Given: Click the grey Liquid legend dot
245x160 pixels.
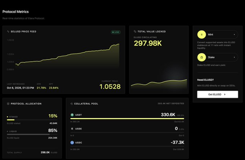Looking at the screenshot, I should coord(8,131).
